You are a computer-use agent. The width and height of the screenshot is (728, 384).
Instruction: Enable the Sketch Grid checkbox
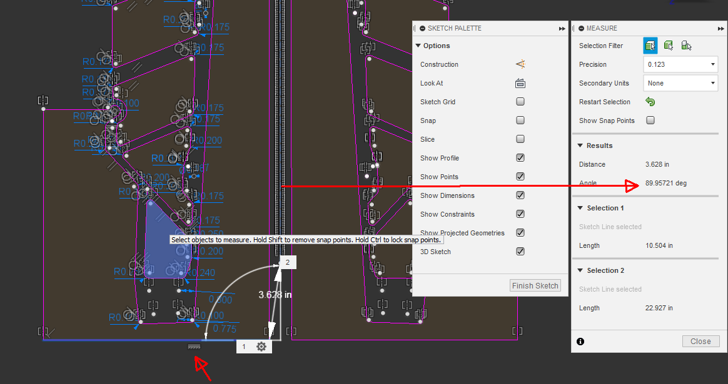(520, 101)
